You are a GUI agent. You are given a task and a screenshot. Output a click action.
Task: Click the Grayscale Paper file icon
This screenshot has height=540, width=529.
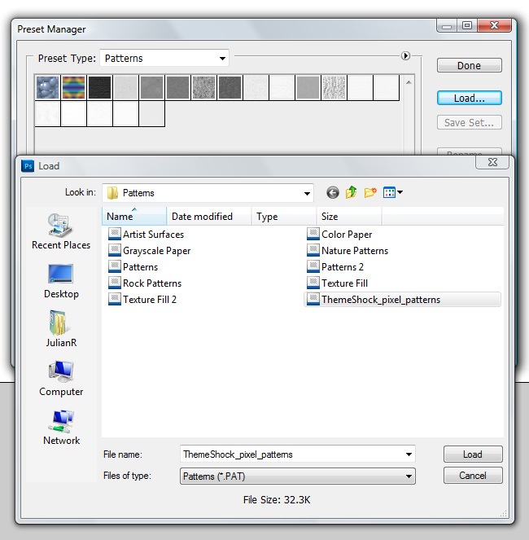point(114,250)
